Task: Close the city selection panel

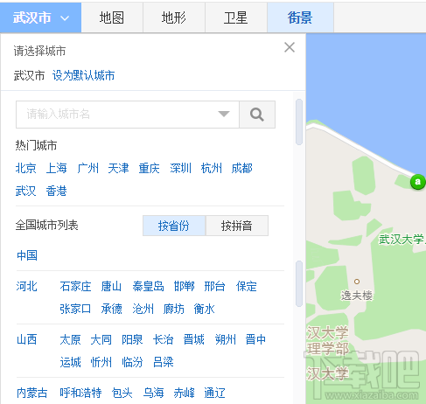Action: (x=290, y=47)
